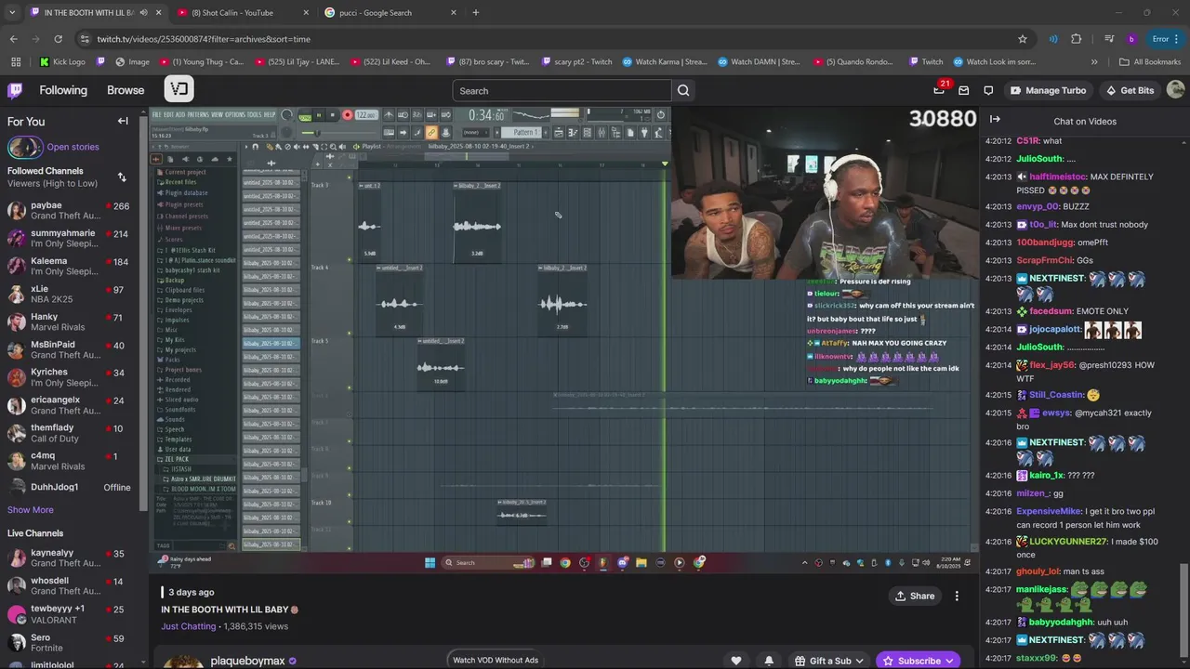Open the Whispers envelope icon
This screenshot has width=1190, height=669.
click(x=963, y=90)
